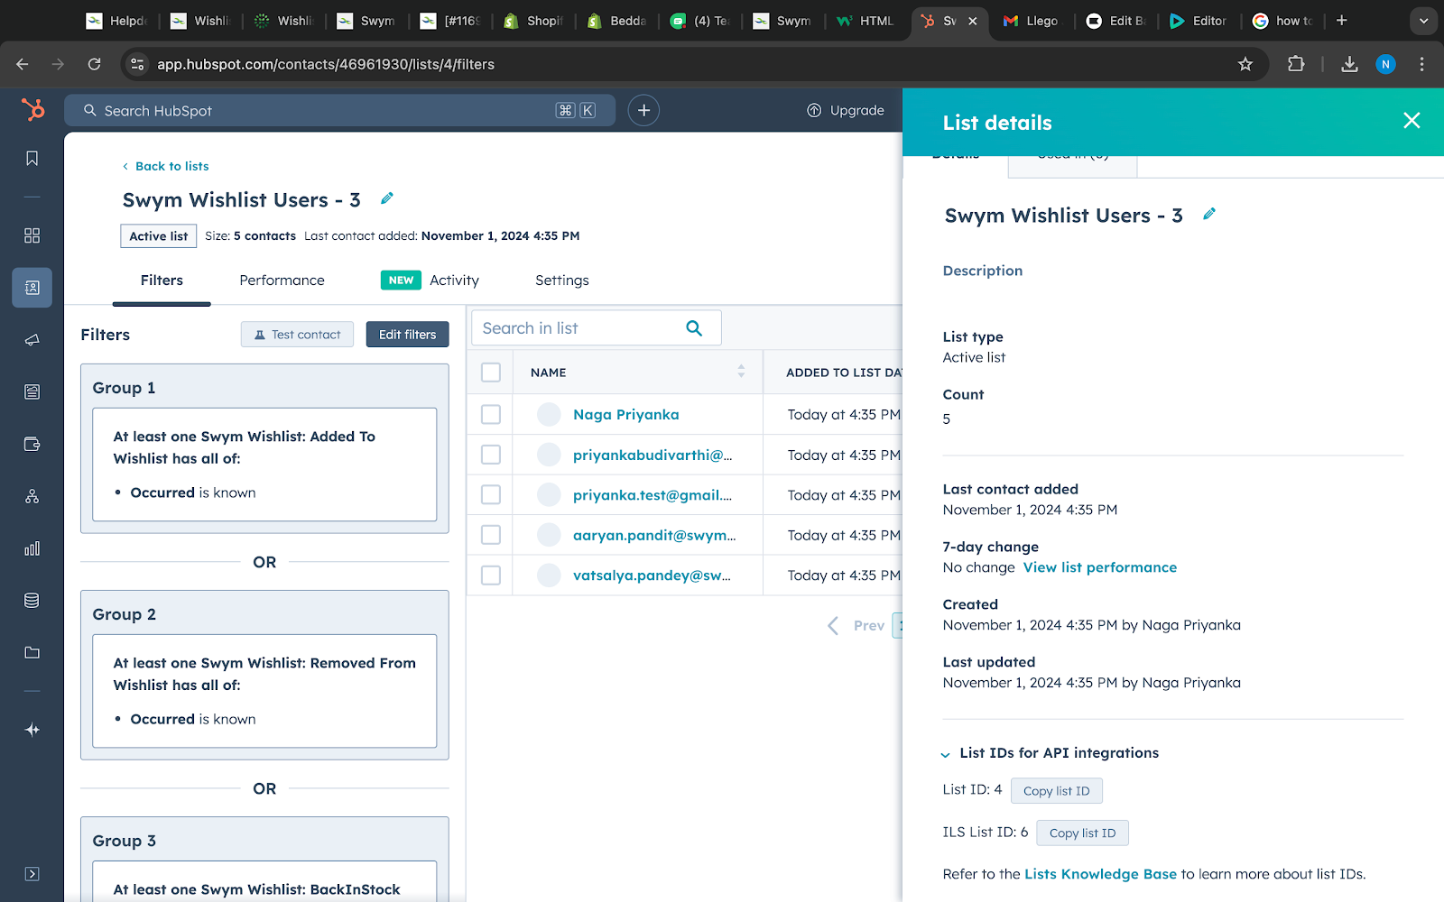Image resolution: width=1444 pixels, height=902 pixels.
Task: Open Automation workflow icon in sidebar
Action: coord(32,496)
